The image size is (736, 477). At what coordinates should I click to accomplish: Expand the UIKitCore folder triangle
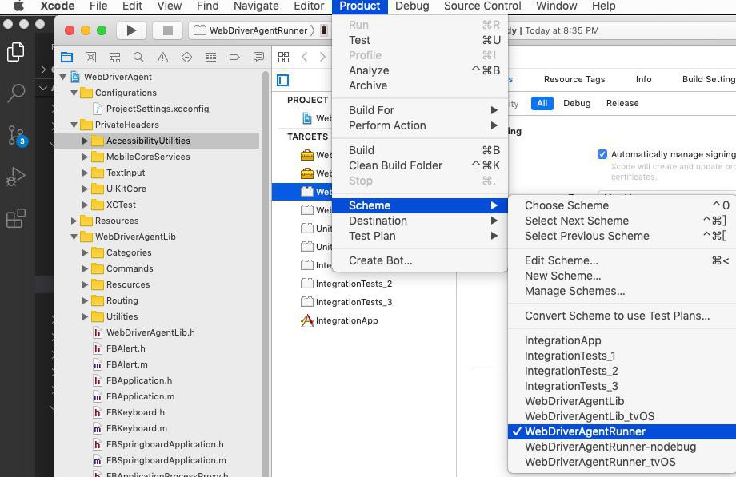(x=85, y=189)
